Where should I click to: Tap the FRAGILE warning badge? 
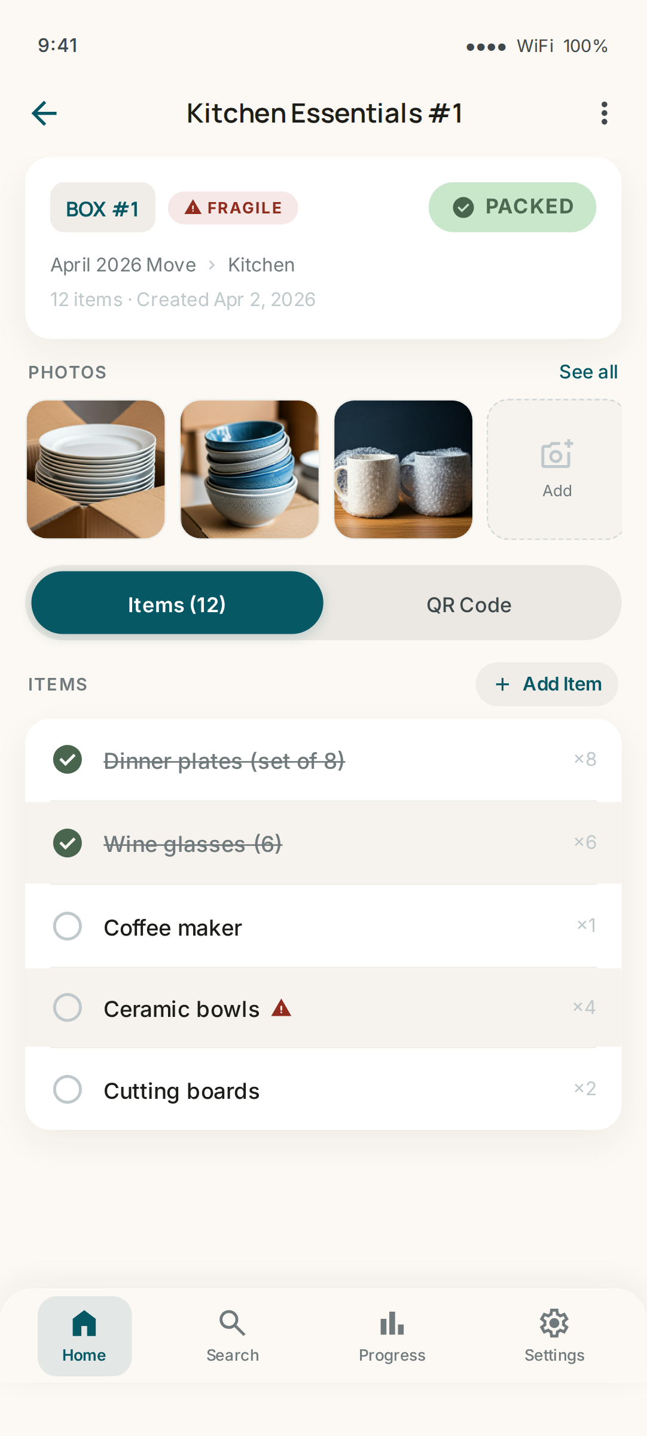233,208
